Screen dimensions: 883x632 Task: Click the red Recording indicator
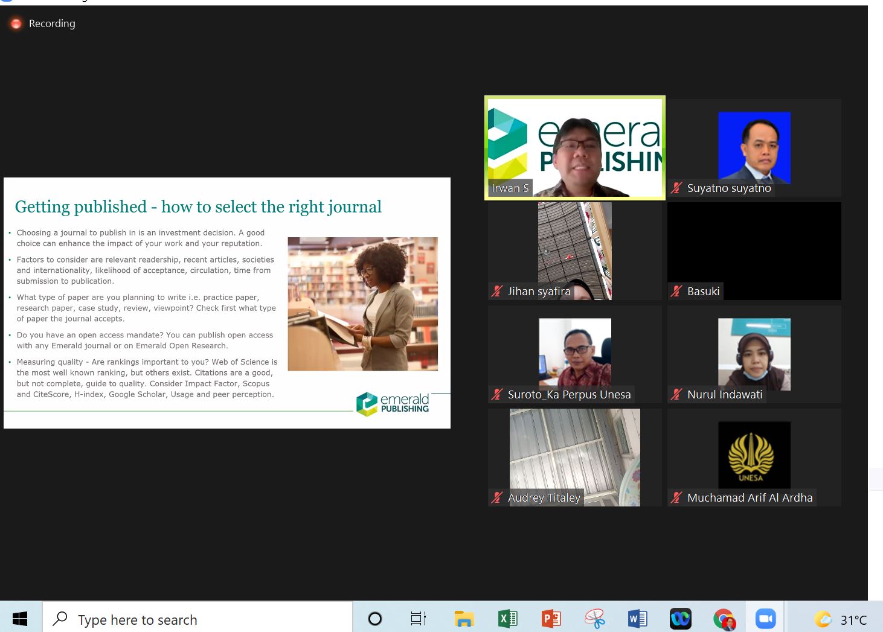click(17, 24)
